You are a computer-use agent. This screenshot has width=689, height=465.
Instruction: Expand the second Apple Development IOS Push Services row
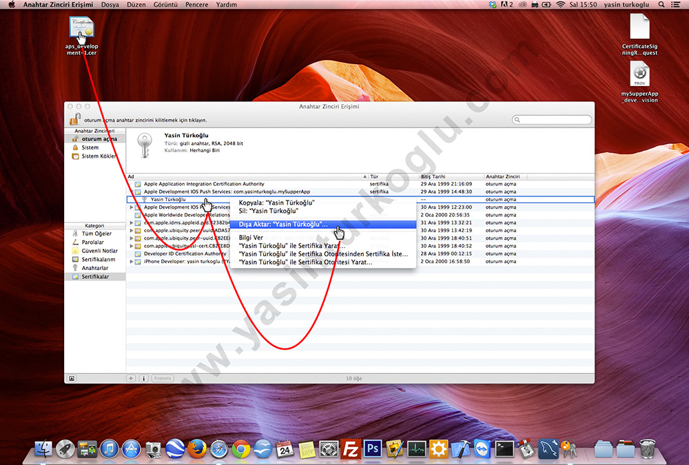point(131,207)
